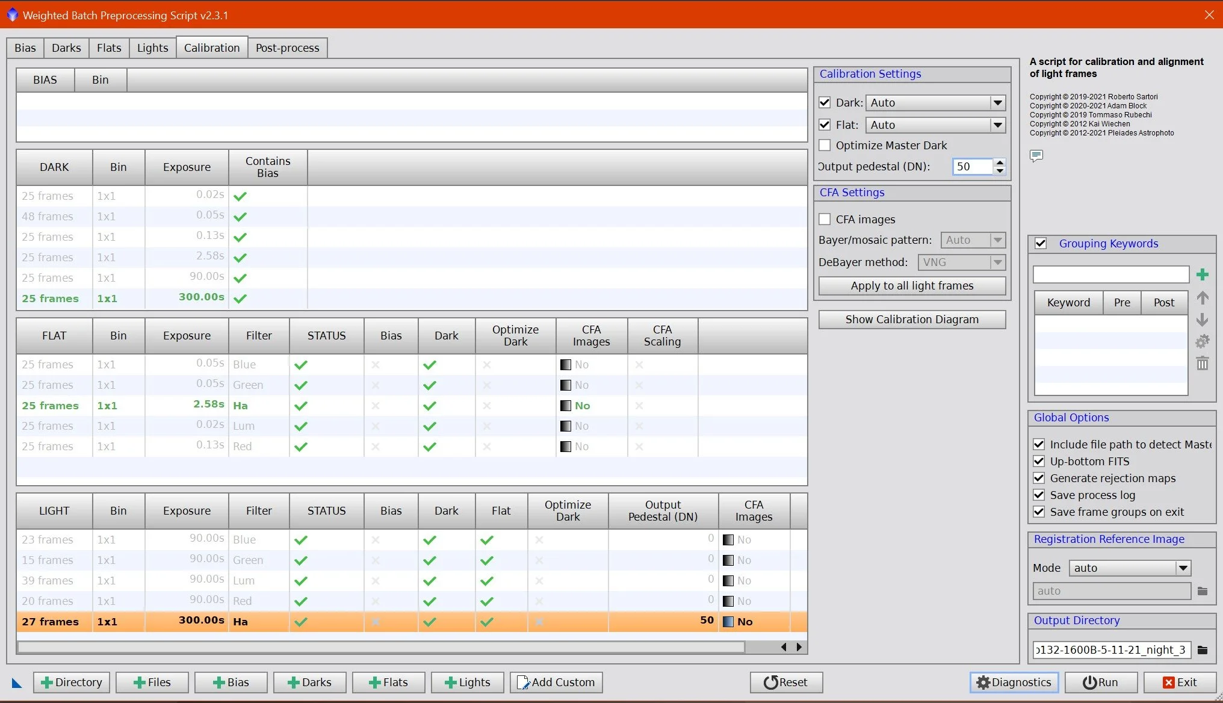Open the Post-process tab
Image resolution: width=1223 pixels, height=703 pixels.
coord(287,48)
